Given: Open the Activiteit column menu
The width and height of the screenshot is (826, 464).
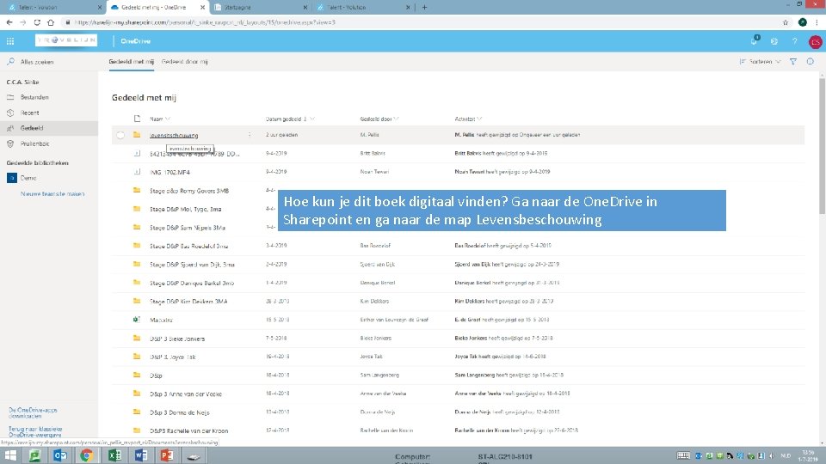Looking at the screenshot, I should pyautogui.click(x=468, y=119).
